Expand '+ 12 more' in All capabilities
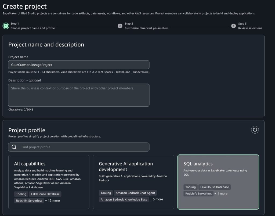275x216 pixels. 52,201
